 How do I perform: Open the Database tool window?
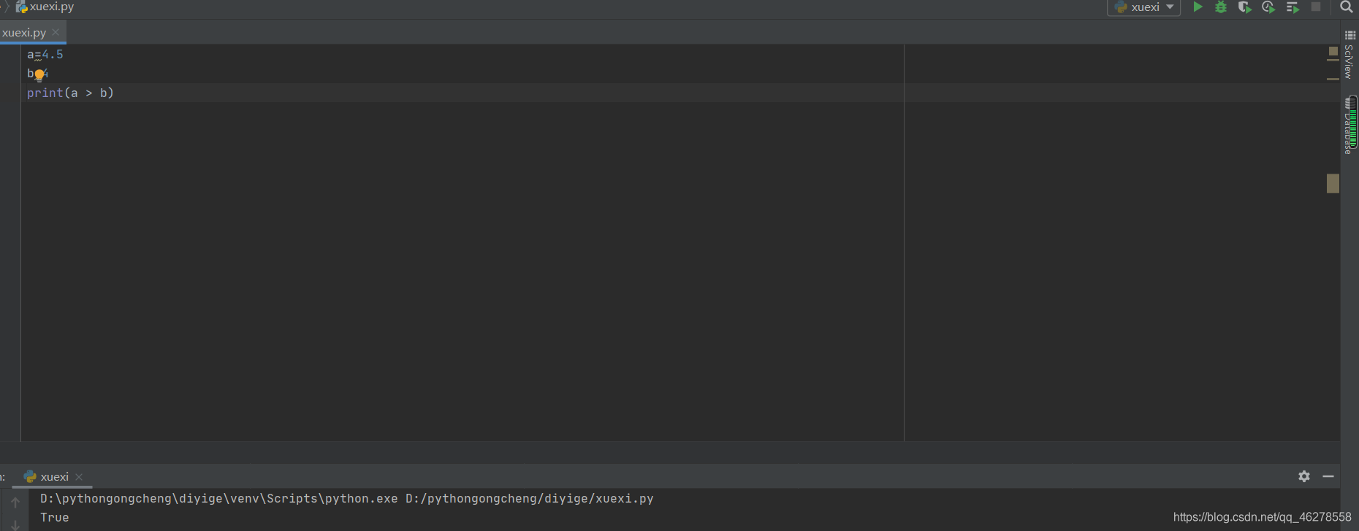tap(1350, 125)
